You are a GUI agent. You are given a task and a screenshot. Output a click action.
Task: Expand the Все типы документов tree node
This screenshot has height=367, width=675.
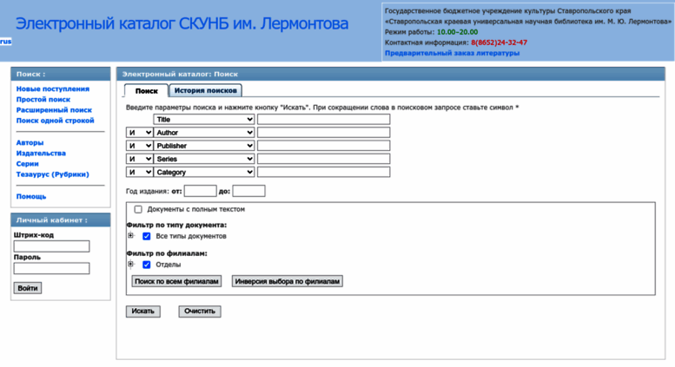pyautogui.click(x=131, y=235)
